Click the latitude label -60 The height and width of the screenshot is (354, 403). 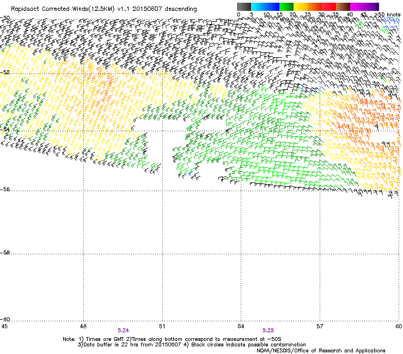(x=5, y=319)
